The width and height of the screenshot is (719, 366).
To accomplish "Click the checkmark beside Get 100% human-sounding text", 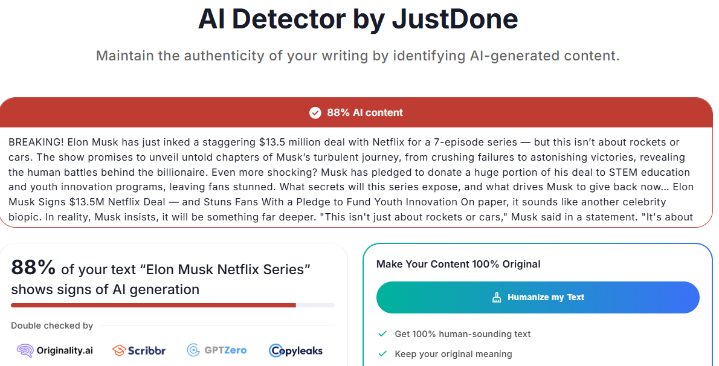I will (x=382, y=334).
